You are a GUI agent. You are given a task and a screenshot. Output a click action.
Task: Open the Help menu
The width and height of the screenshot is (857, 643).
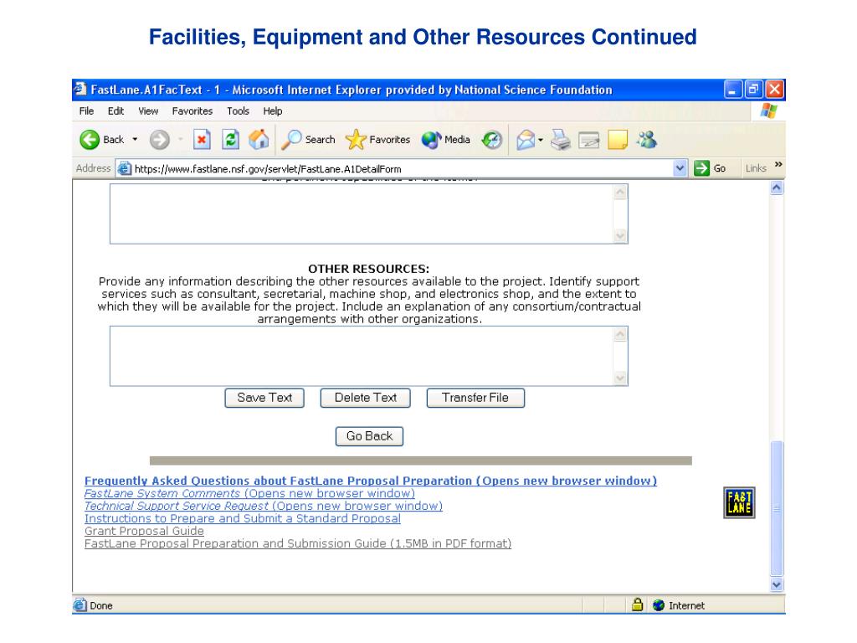click(273, 111)
